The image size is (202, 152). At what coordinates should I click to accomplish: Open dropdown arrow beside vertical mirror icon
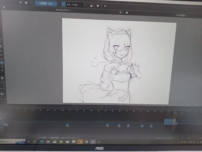102,6
